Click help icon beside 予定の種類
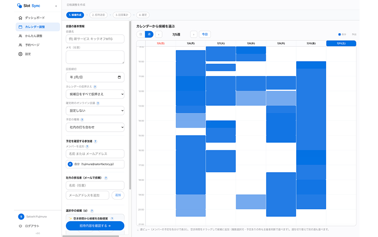The width and height of the screenshot is (378, 237). click(x=82, y=119)
